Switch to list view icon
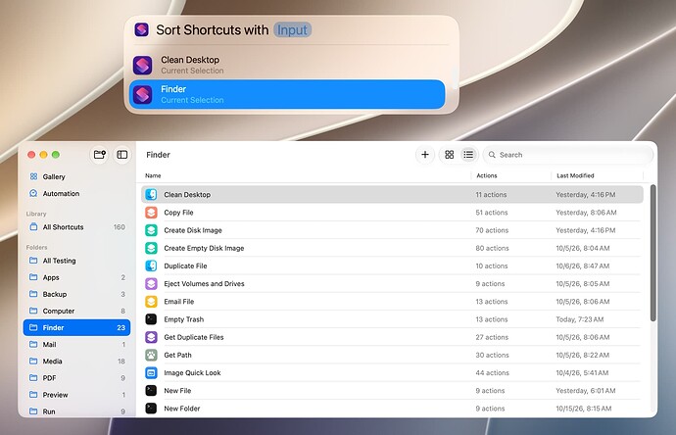The height and width of the screenshot is (435, 676). coord(468,155)
